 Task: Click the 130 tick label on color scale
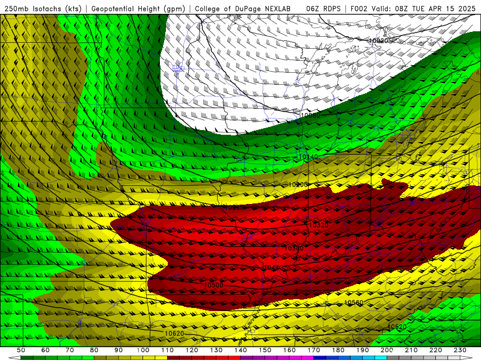tap(216, 350)
